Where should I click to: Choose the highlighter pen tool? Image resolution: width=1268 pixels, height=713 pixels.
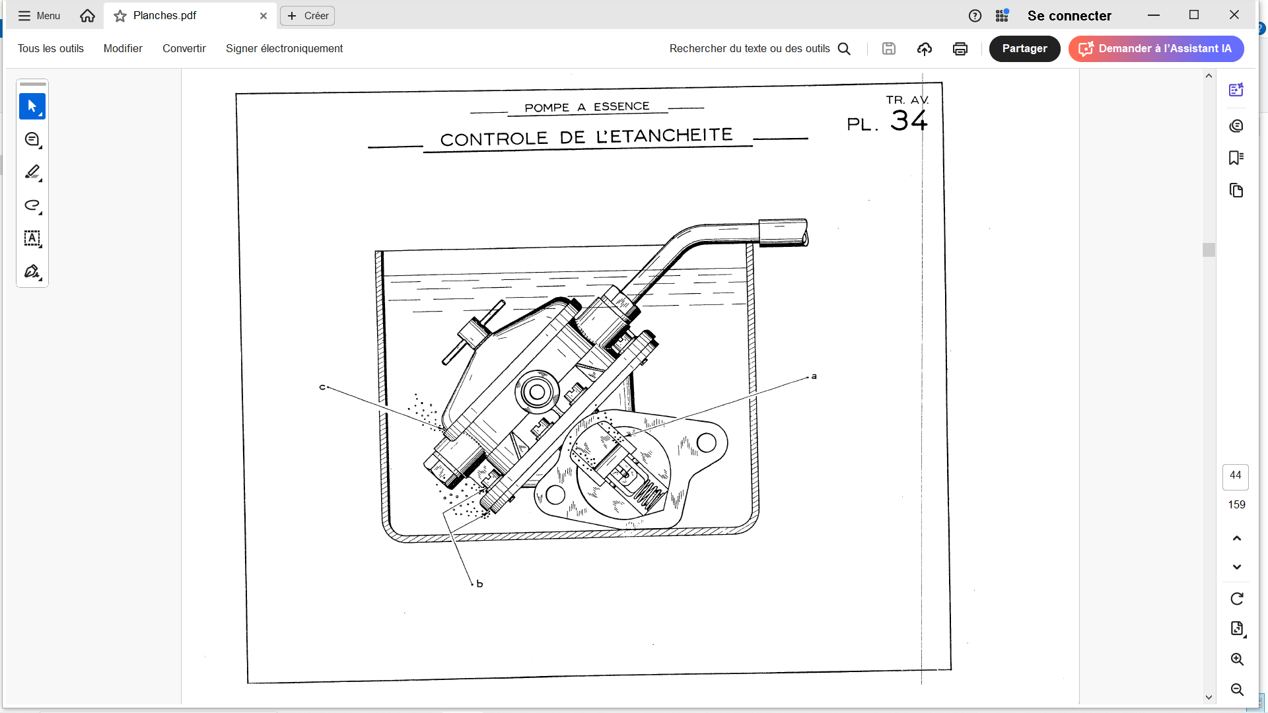32,172
